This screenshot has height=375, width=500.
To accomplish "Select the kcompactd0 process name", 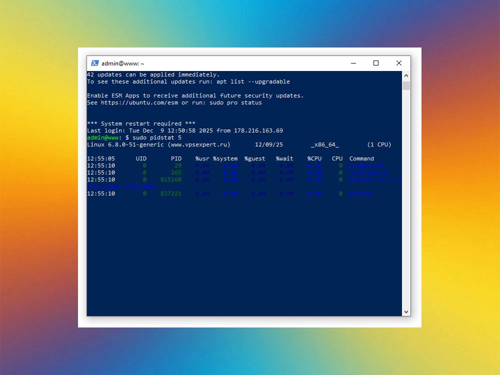I will [366, 165].
